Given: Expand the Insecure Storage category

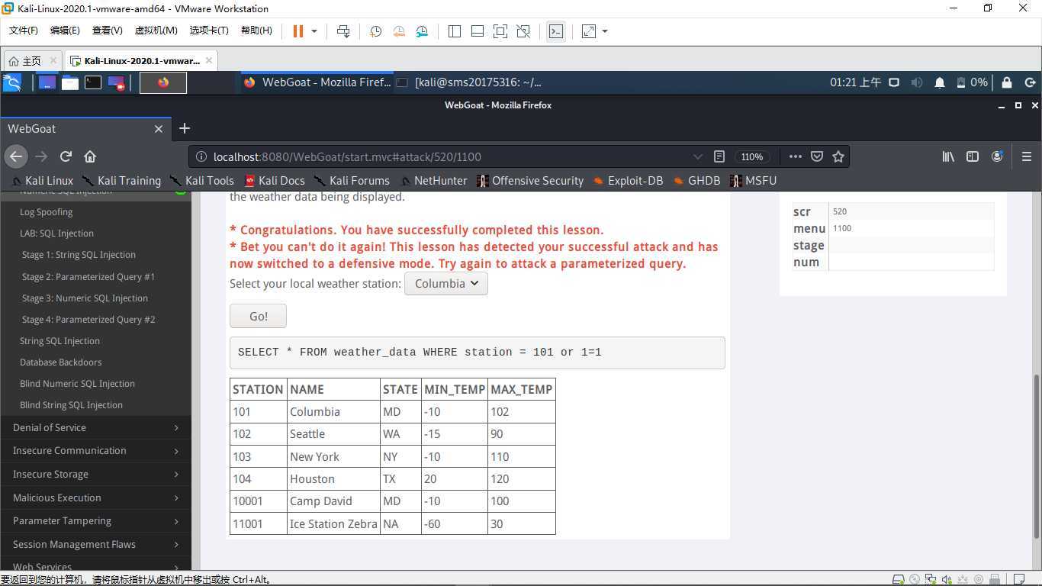Looking at the screenshot, I should tap(95, 475).
